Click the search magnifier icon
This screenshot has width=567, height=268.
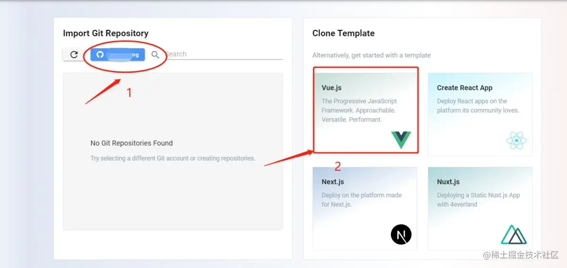[155, 54]
